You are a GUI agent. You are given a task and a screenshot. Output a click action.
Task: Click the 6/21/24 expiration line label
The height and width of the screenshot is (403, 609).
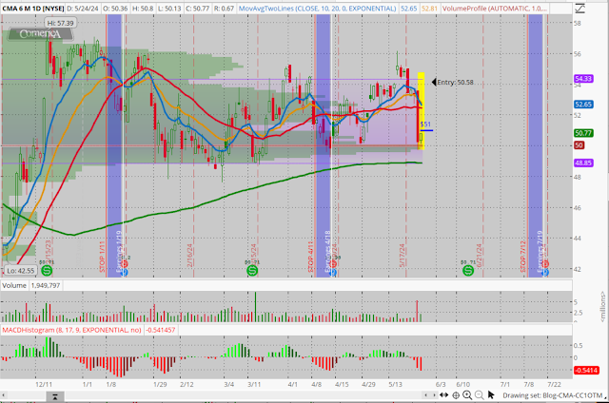pyautogui.click(x=479, y=256)
